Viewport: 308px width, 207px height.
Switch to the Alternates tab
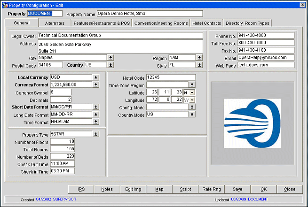coord(55,23)
